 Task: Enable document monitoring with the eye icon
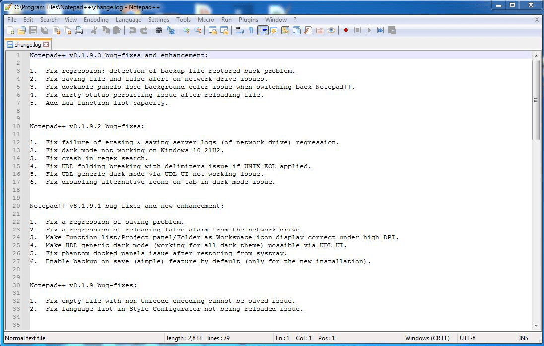[x=332, y=30]
